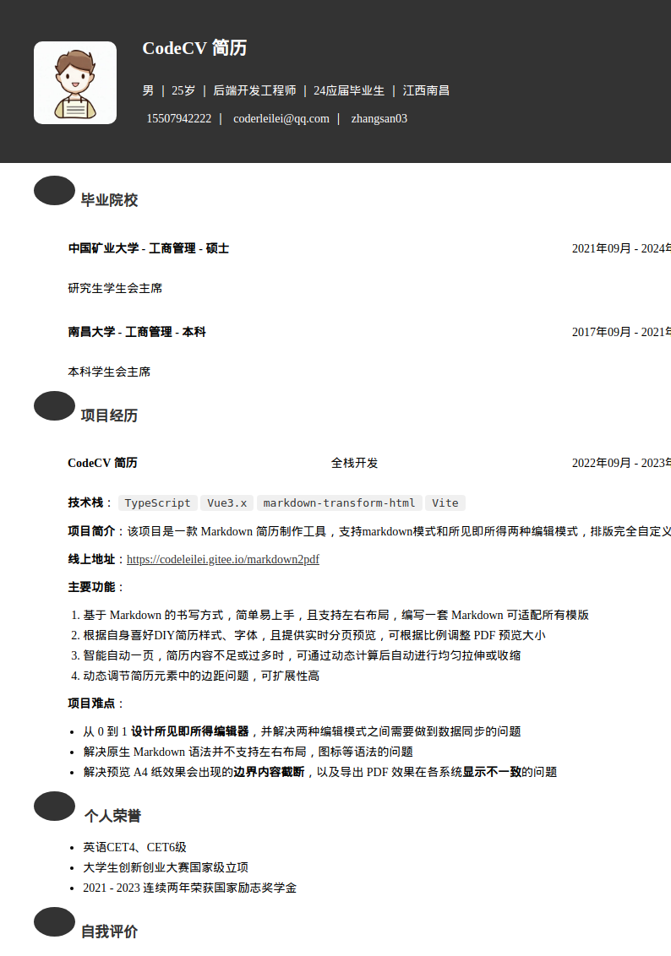Click the 研究生学生会主席 line

[x=115, y=288]
